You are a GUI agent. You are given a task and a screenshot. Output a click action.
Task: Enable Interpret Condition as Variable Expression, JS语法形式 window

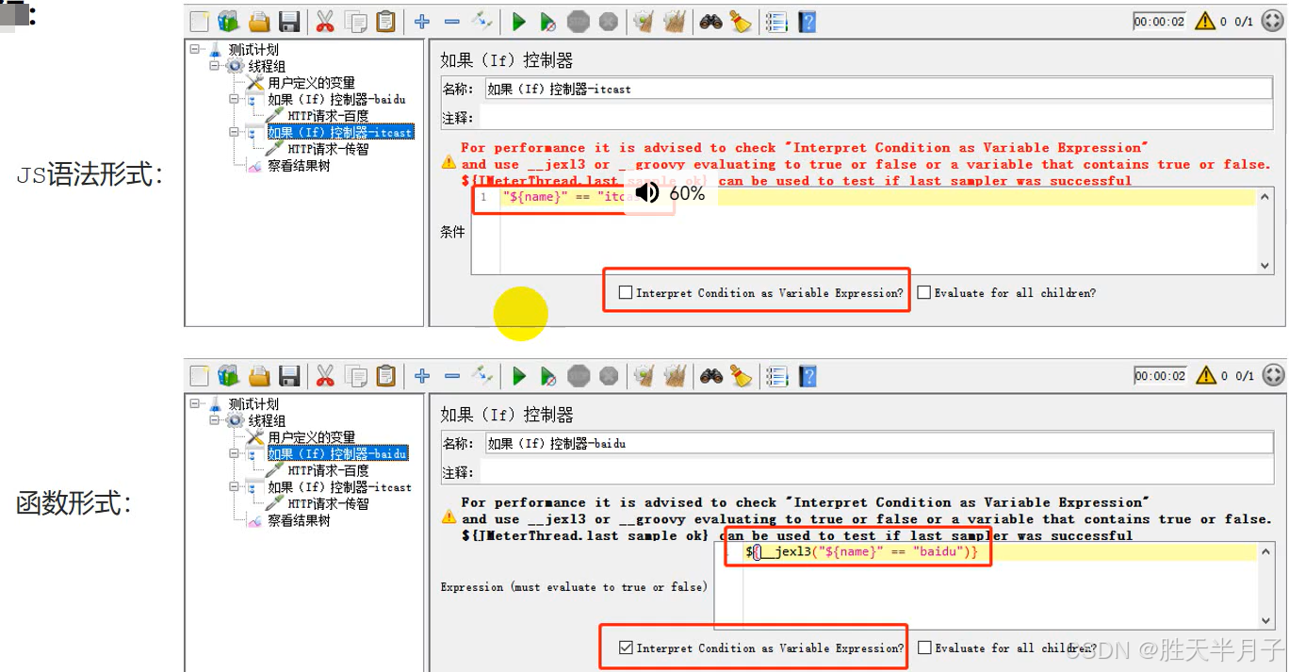point(626,292)
